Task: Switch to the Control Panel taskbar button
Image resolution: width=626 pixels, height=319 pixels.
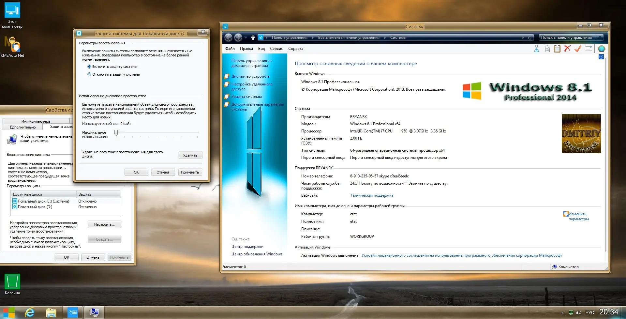Action: point(72,312)
